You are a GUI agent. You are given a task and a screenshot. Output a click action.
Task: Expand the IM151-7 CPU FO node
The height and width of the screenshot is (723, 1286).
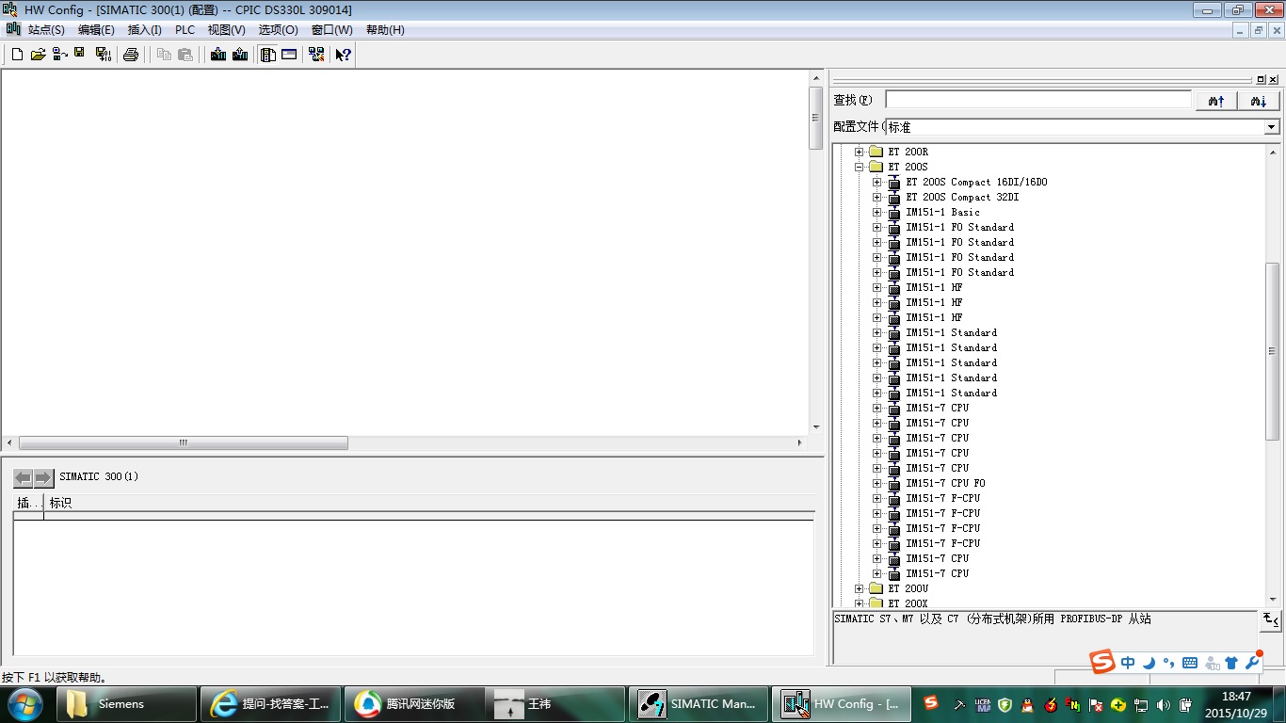coord(876,483)
